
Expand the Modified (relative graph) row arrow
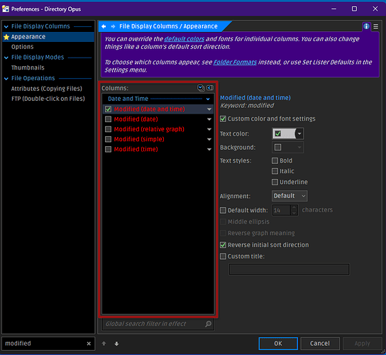click(209, 129)
